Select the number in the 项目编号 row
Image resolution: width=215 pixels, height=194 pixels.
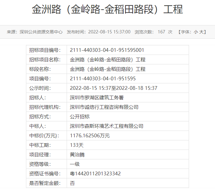[x=103, y=79]
